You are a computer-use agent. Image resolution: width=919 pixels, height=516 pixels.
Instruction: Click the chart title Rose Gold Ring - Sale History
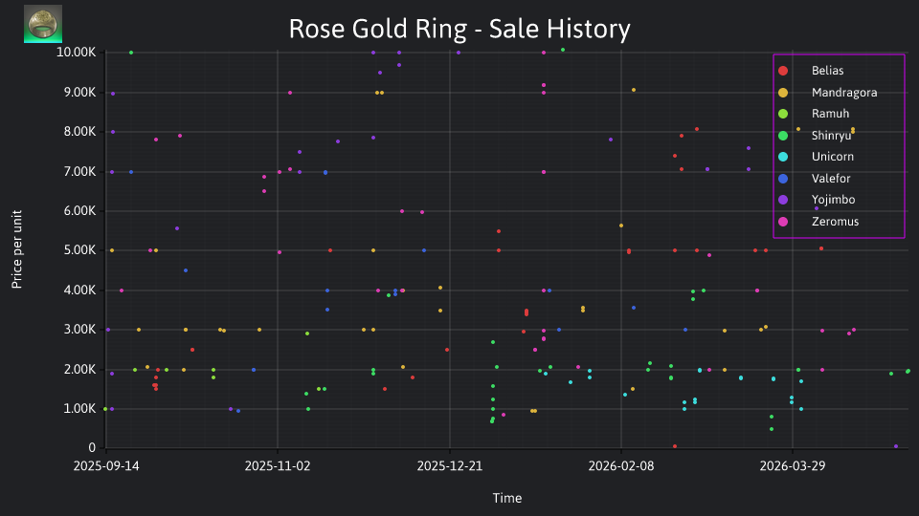[x=459, y=29]
